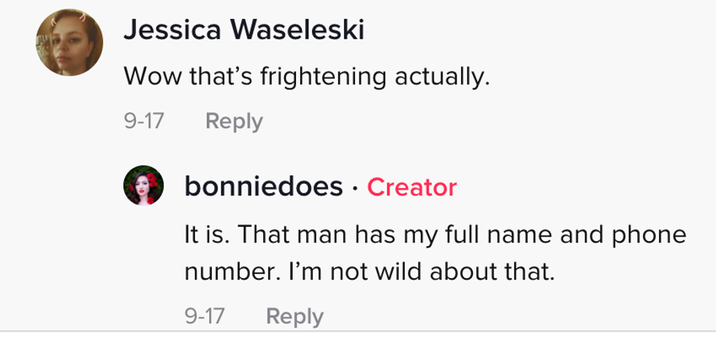Open the Jessica Waseleski username
Viewport: 716px width, 338px height.
(245, 30)
